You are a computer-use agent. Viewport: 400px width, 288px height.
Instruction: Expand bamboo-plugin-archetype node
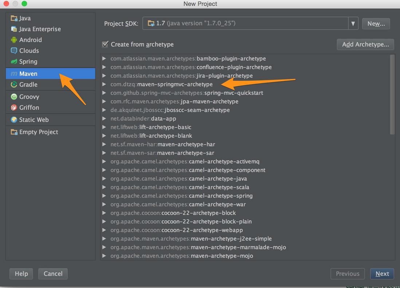104,58
